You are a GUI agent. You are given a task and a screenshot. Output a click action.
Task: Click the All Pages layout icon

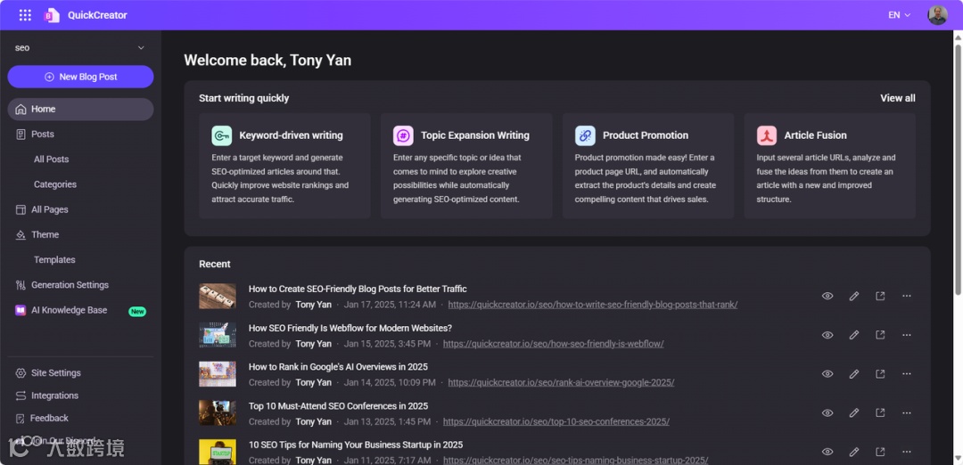[21, 210]
